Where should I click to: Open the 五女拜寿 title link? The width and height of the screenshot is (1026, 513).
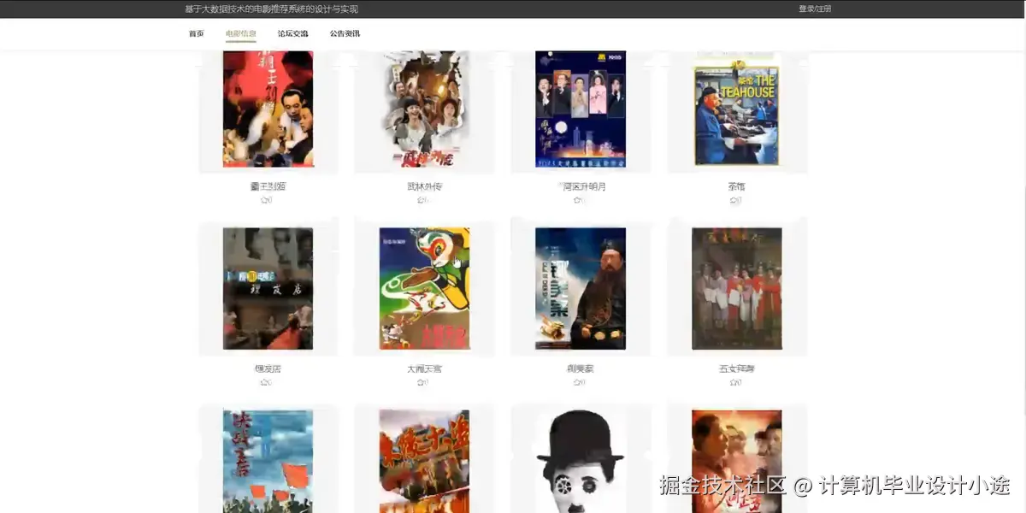coord(737,369)
